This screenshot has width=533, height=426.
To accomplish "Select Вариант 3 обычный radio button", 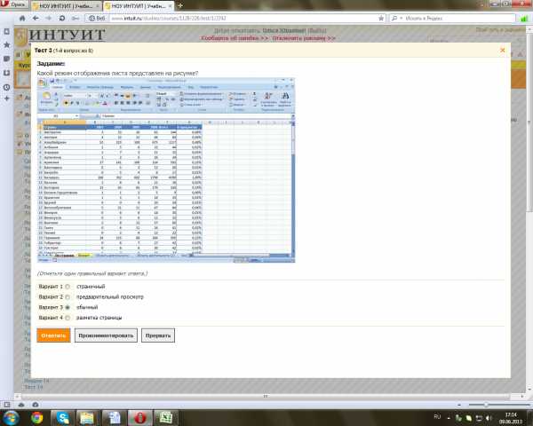I will (x=68, y=307).
